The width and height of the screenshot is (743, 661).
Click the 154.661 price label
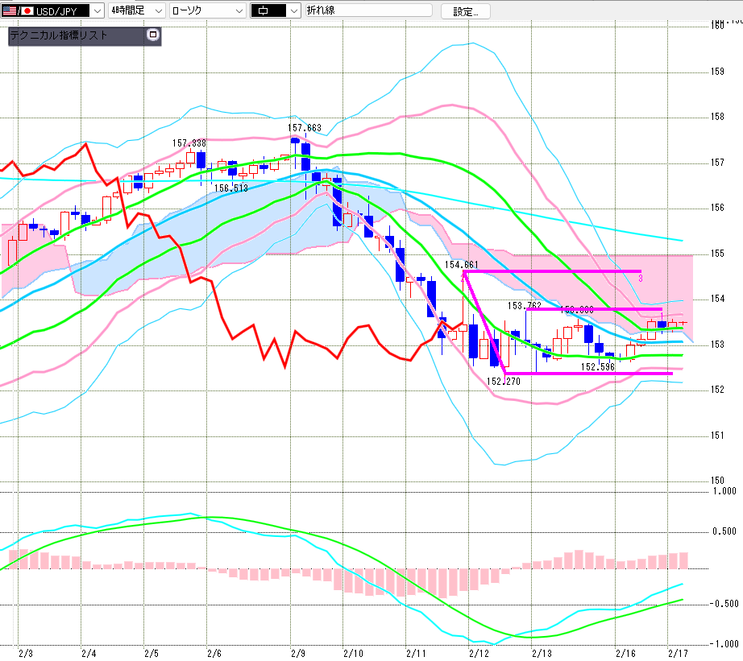point(462,264)
